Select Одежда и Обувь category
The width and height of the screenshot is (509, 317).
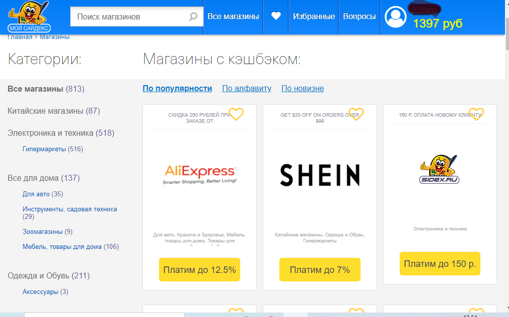[48, 276]
